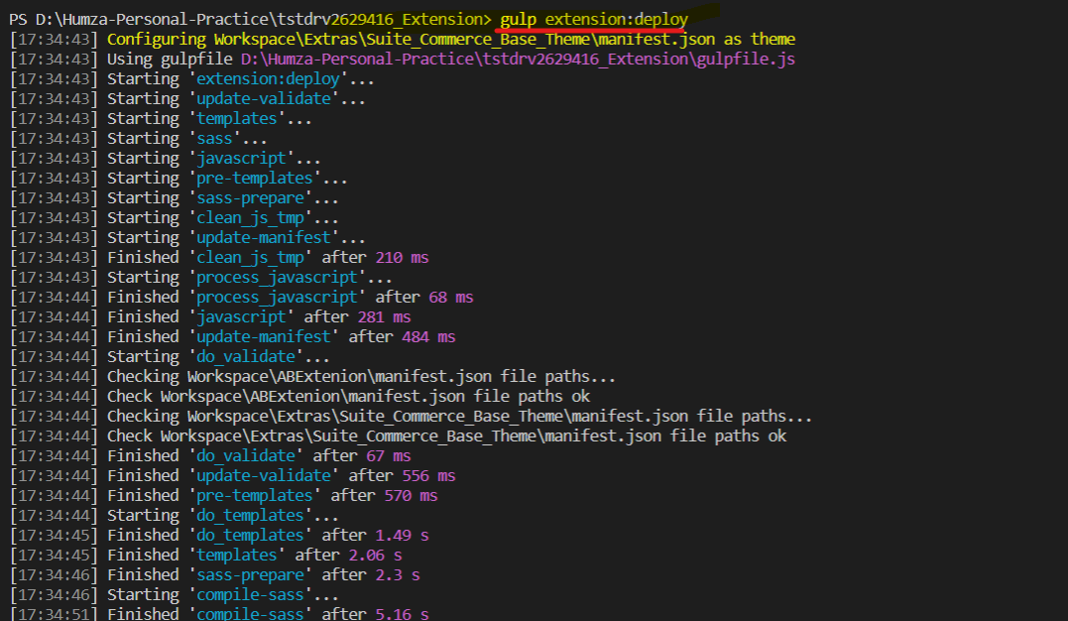Click 'templates' in the Starting 'templates' line
This screenshot has width=1068, height=621.
(236, 119)
